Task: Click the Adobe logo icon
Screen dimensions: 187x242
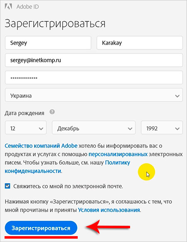Action: pyautogui.click(x=8, y=7)
